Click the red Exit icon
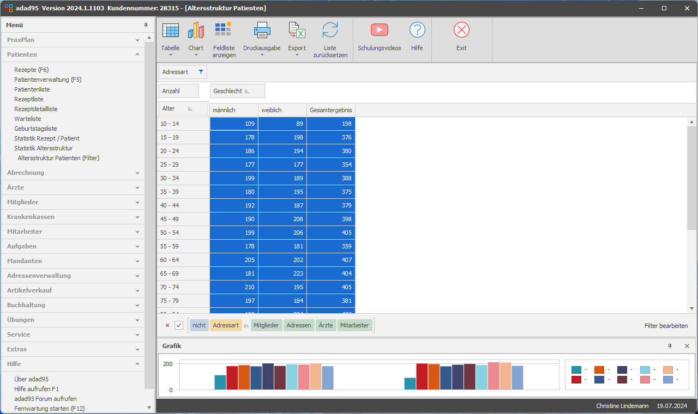This screenshot has width=698, height=414. point(461,30)
